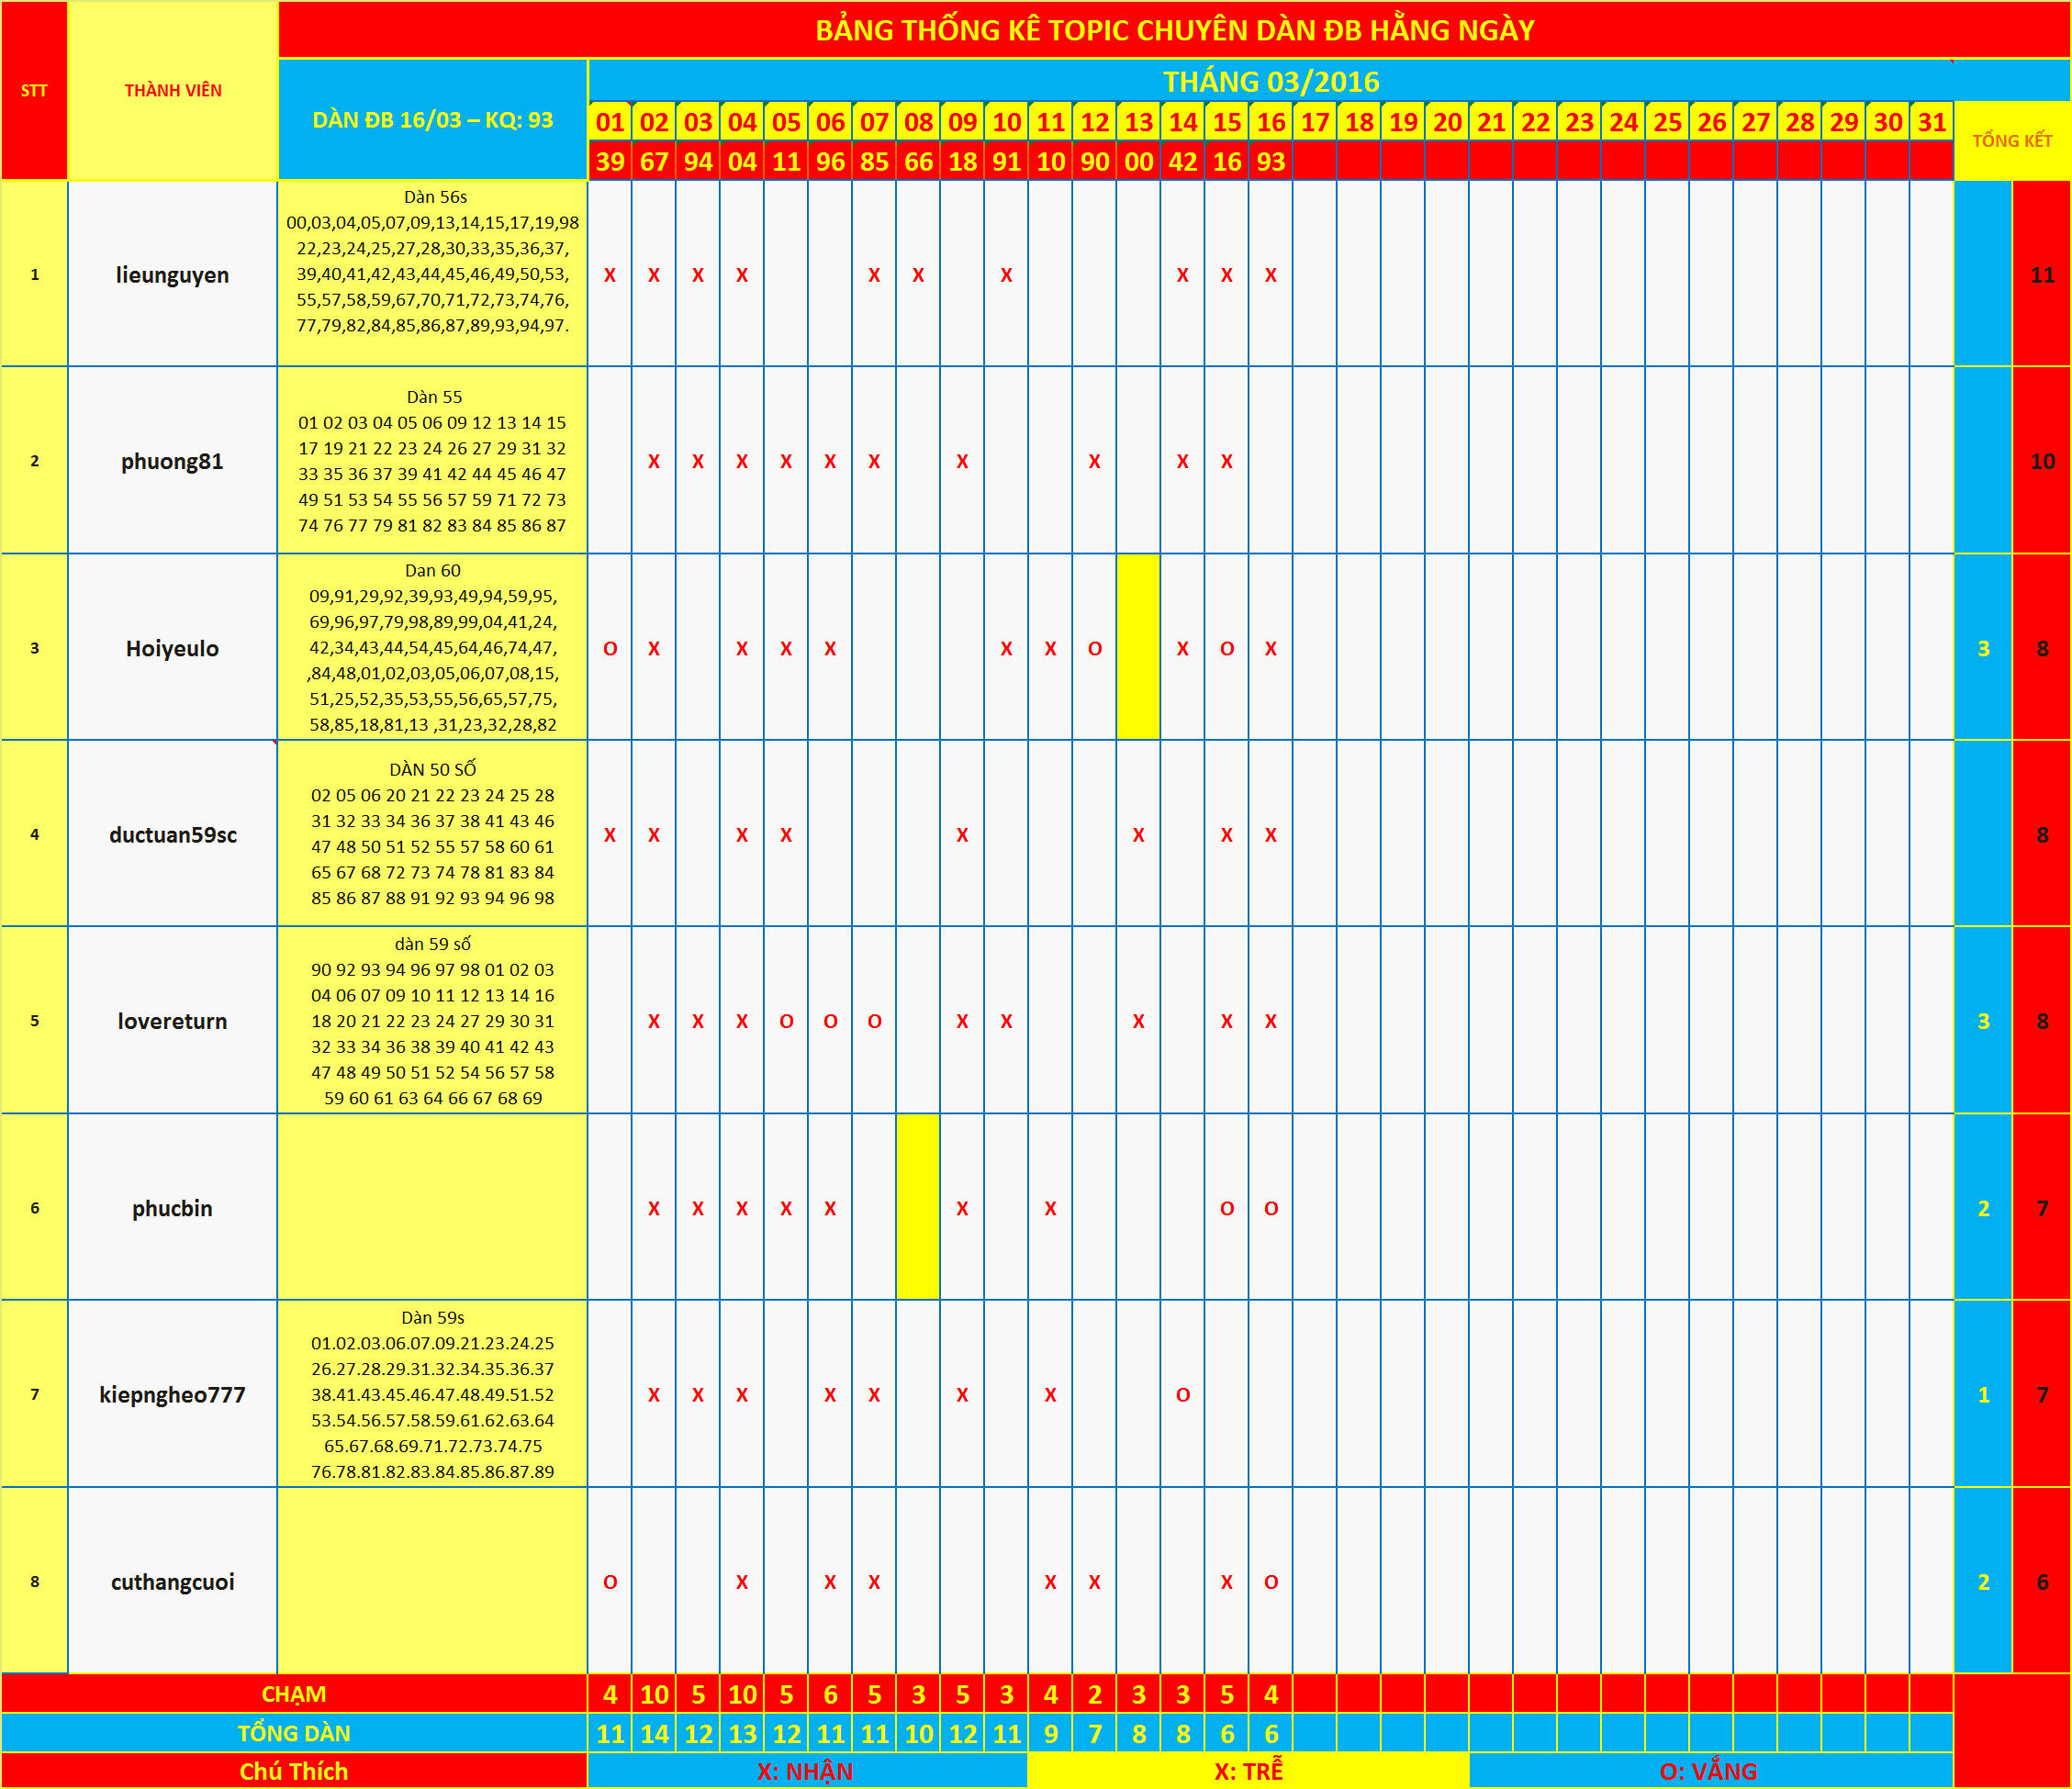Screen dimensions: 2072x1789
Task: Select the 'THÁNG 03/2016' header
Action: 1271,81
